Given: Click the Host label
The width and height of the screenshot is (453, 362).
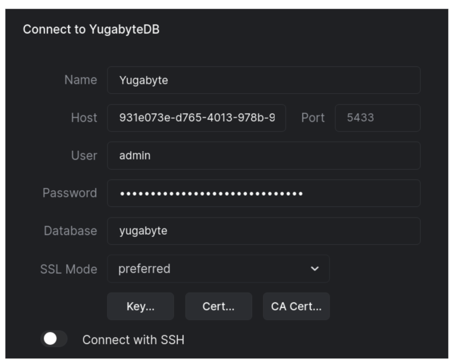Looking at the screenshot, I should pos(84,118).
